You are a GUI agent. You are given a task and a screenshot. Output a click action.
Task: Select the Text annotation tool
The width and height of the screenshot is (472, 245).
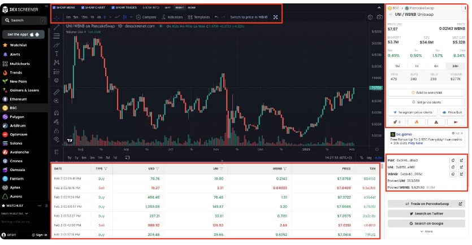pos(57,54)
